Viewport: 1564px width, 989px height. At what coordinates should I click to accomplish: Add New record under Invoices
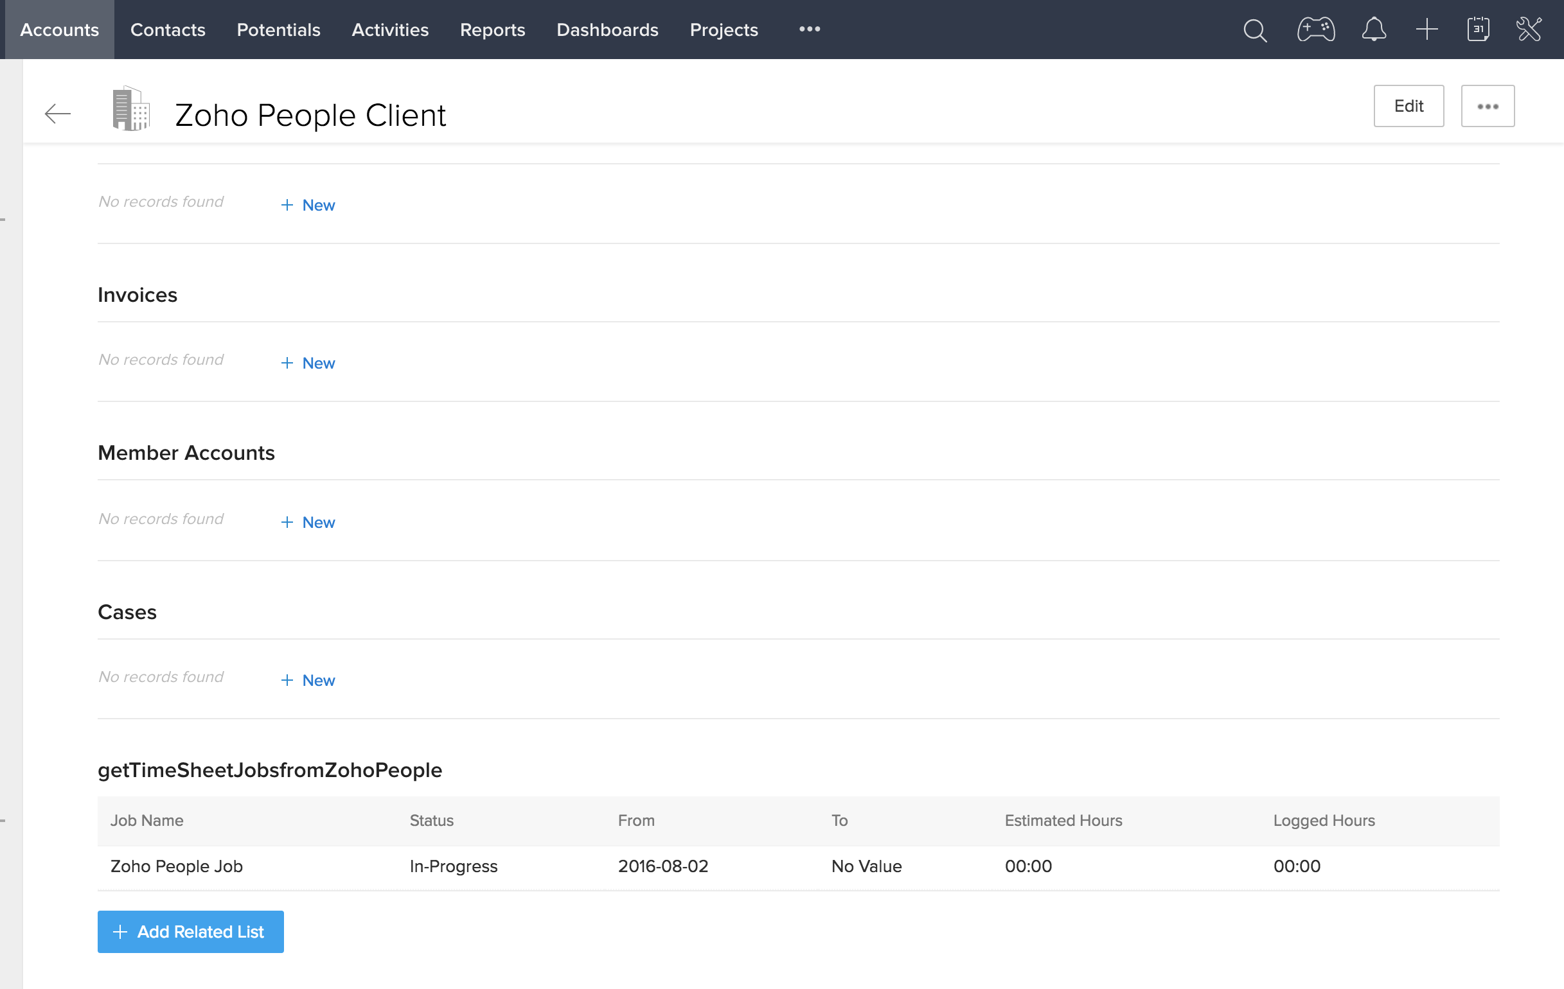coord(308,363)
